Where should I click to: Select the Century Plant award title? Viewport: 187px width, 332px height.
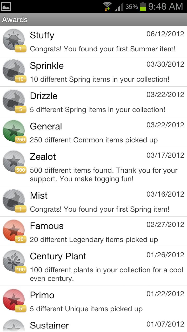coord(58,256)
